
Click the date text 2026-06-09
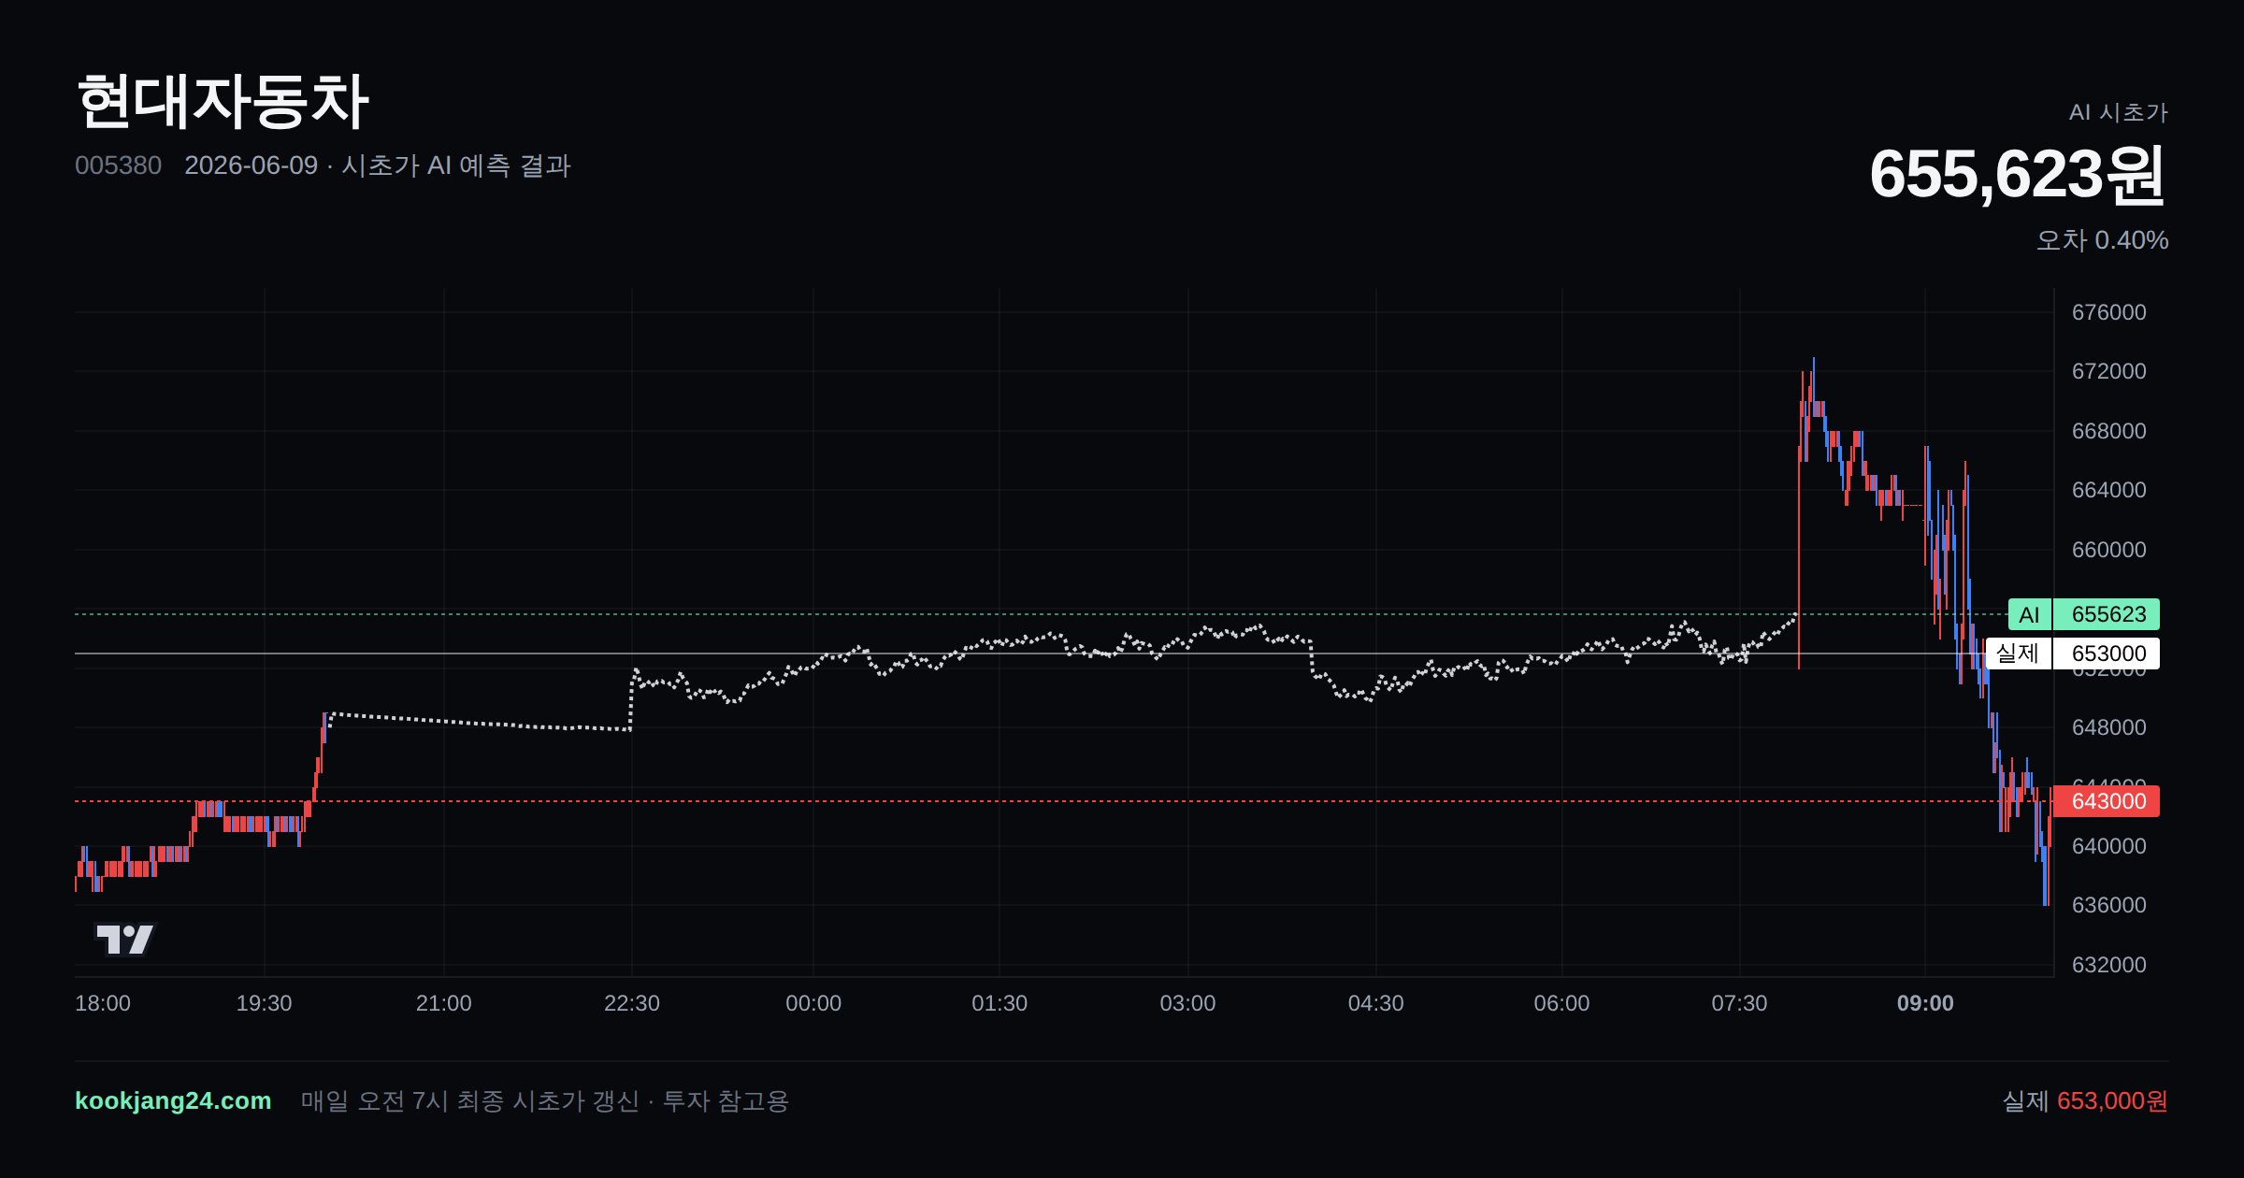[251, 165]
